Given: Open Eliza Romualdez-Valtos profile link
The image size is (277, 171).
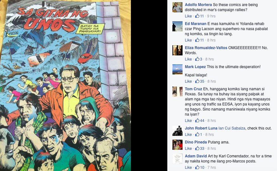Looking at the screenshot, I should point(206,48).
